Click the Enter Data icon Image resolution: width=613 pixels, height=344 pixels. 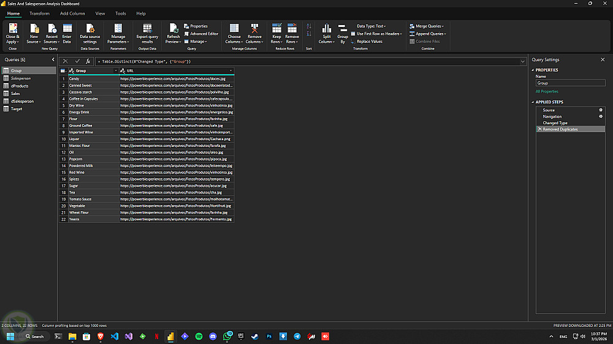pyautogui.click(x=67, y=29)
